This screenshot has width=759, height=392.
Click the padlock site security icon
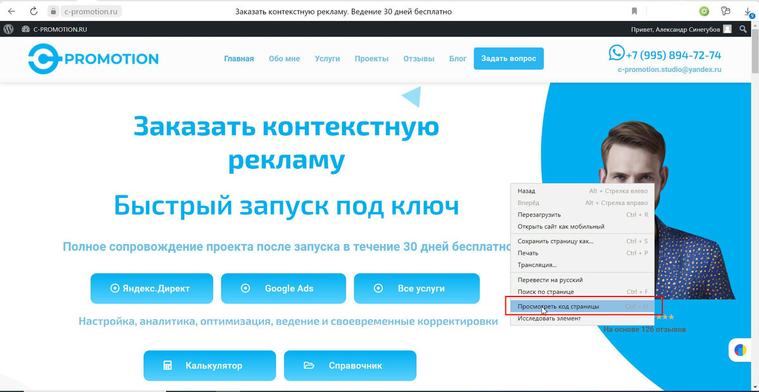pos(52,11)
